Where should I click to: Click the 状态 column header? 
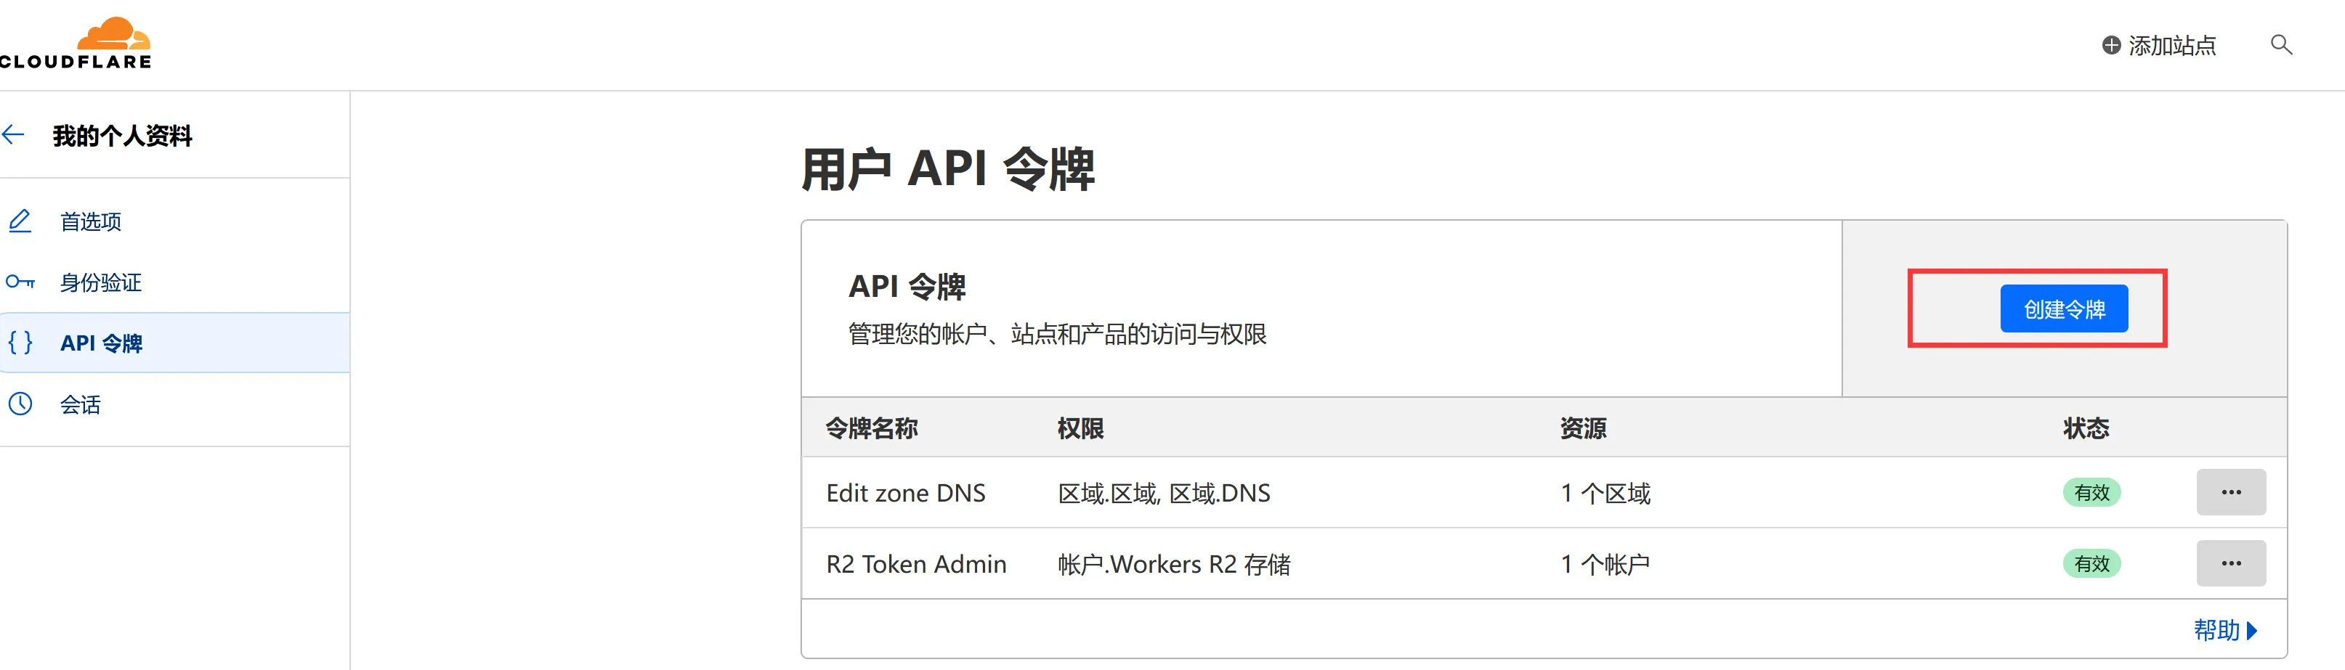coord(2086,428)
